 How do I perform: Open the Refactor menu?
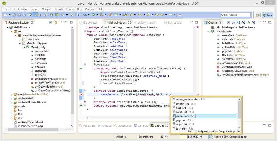tap(23, 9)
